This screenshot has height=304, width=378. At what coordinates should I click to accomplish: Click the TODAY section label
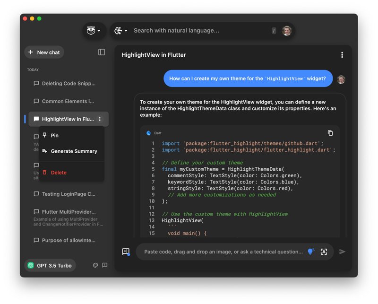(33, 69)
